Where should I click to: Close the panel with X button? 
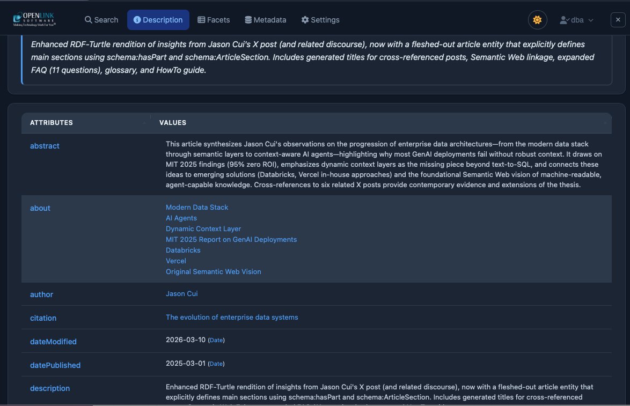(x=618, y=20)
